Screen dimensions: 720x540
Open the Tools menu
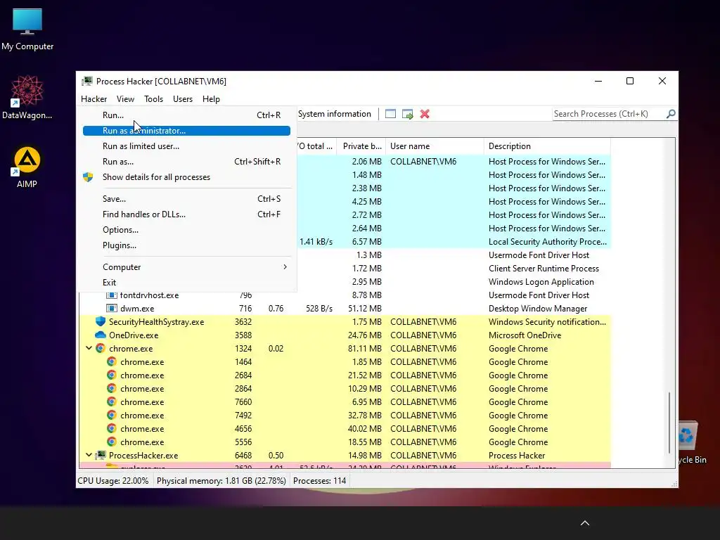pyautogui.click(x=153, y=99)
